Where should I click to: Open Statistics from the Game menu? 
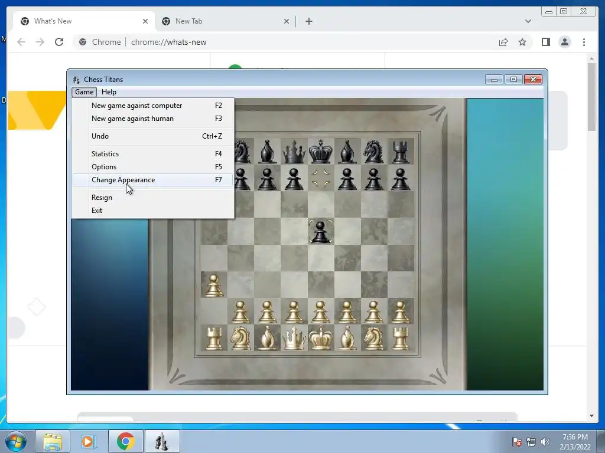pyautogui.click(x=153, y=154)
